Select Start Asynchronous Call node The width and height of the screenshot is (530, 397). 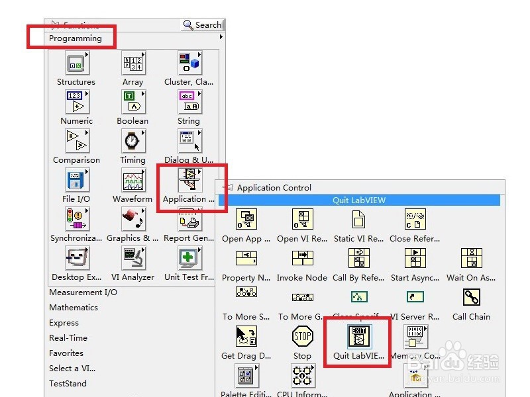point(415,258)
